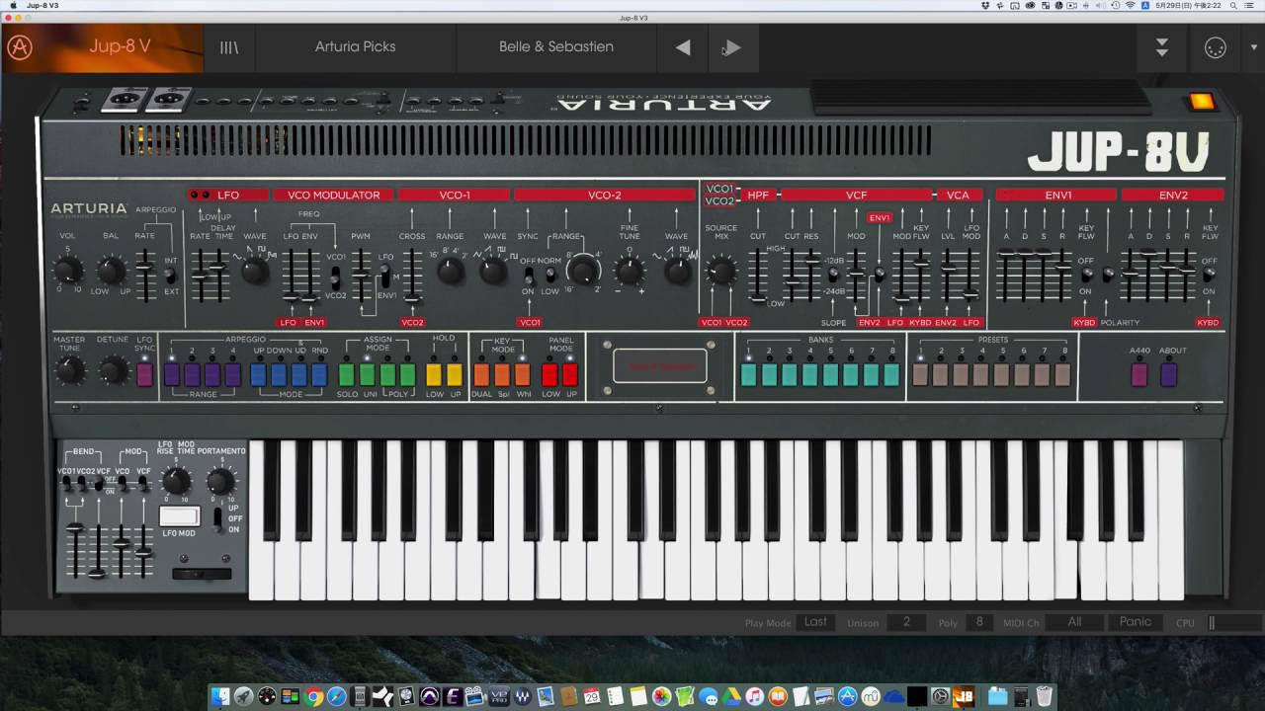Open the App Store from the Dock
The width and height of the screenshot is (1265, 711).
(x=848, y=696)
